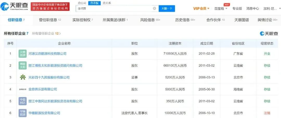Click the 企业名称 column header

click(64, 43)
